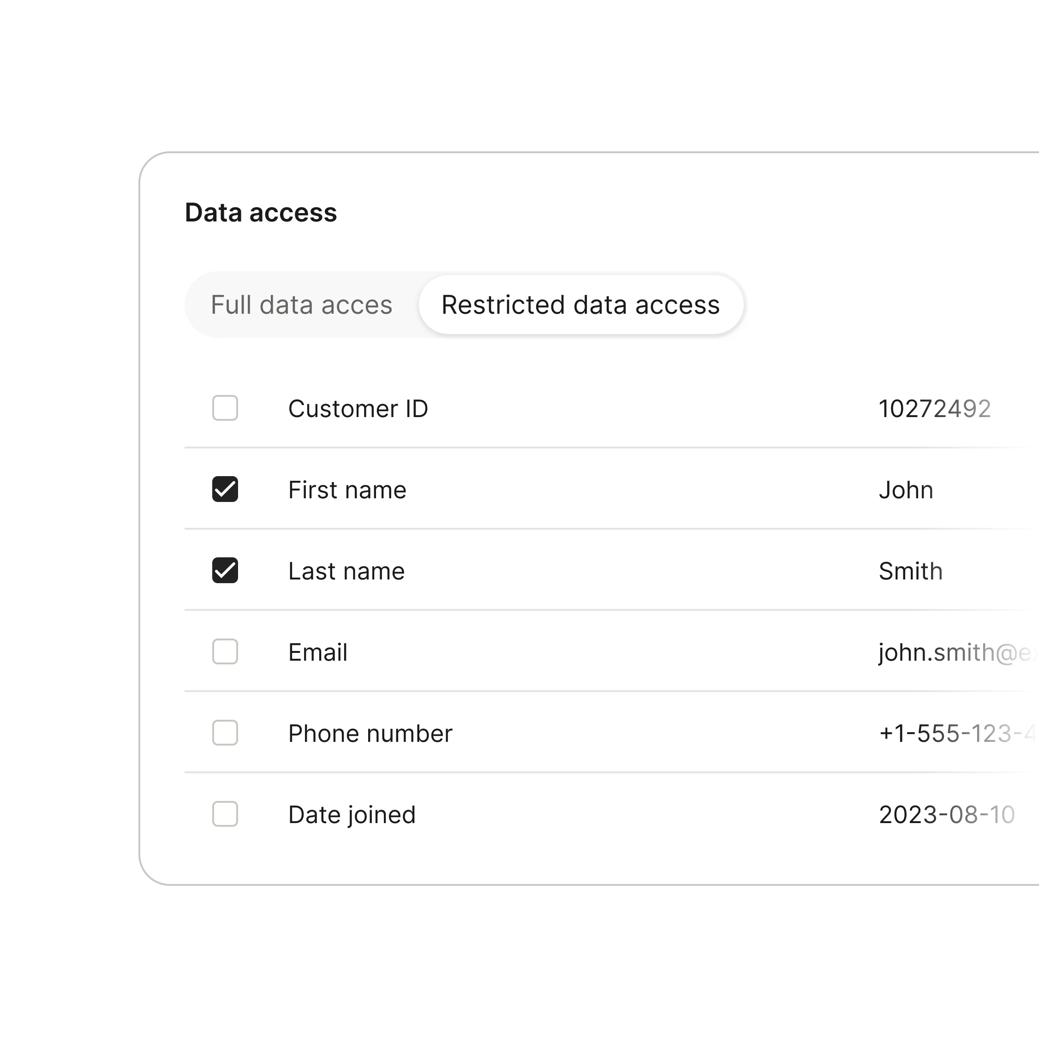Click the last name value Smith

click(x=910, y=571)
